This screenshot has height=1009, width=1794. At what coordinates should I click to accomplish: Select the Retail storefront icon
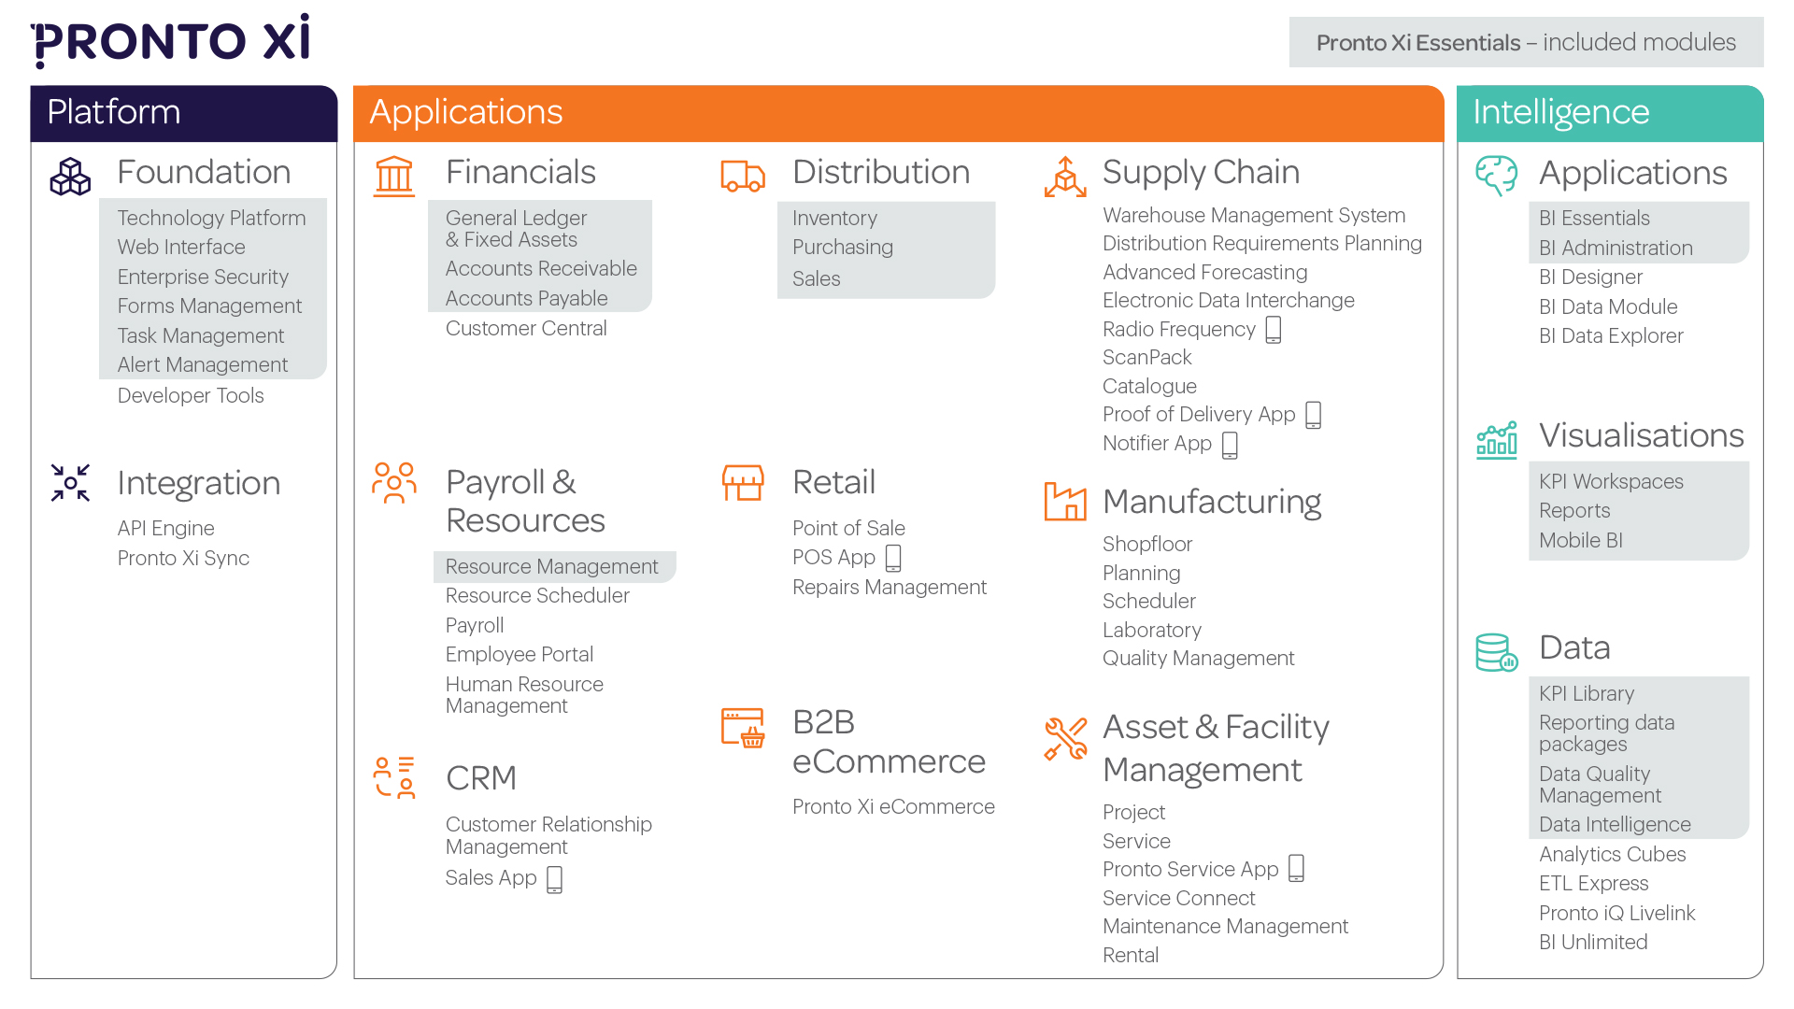pyautogui.click(x=743, y=483)
